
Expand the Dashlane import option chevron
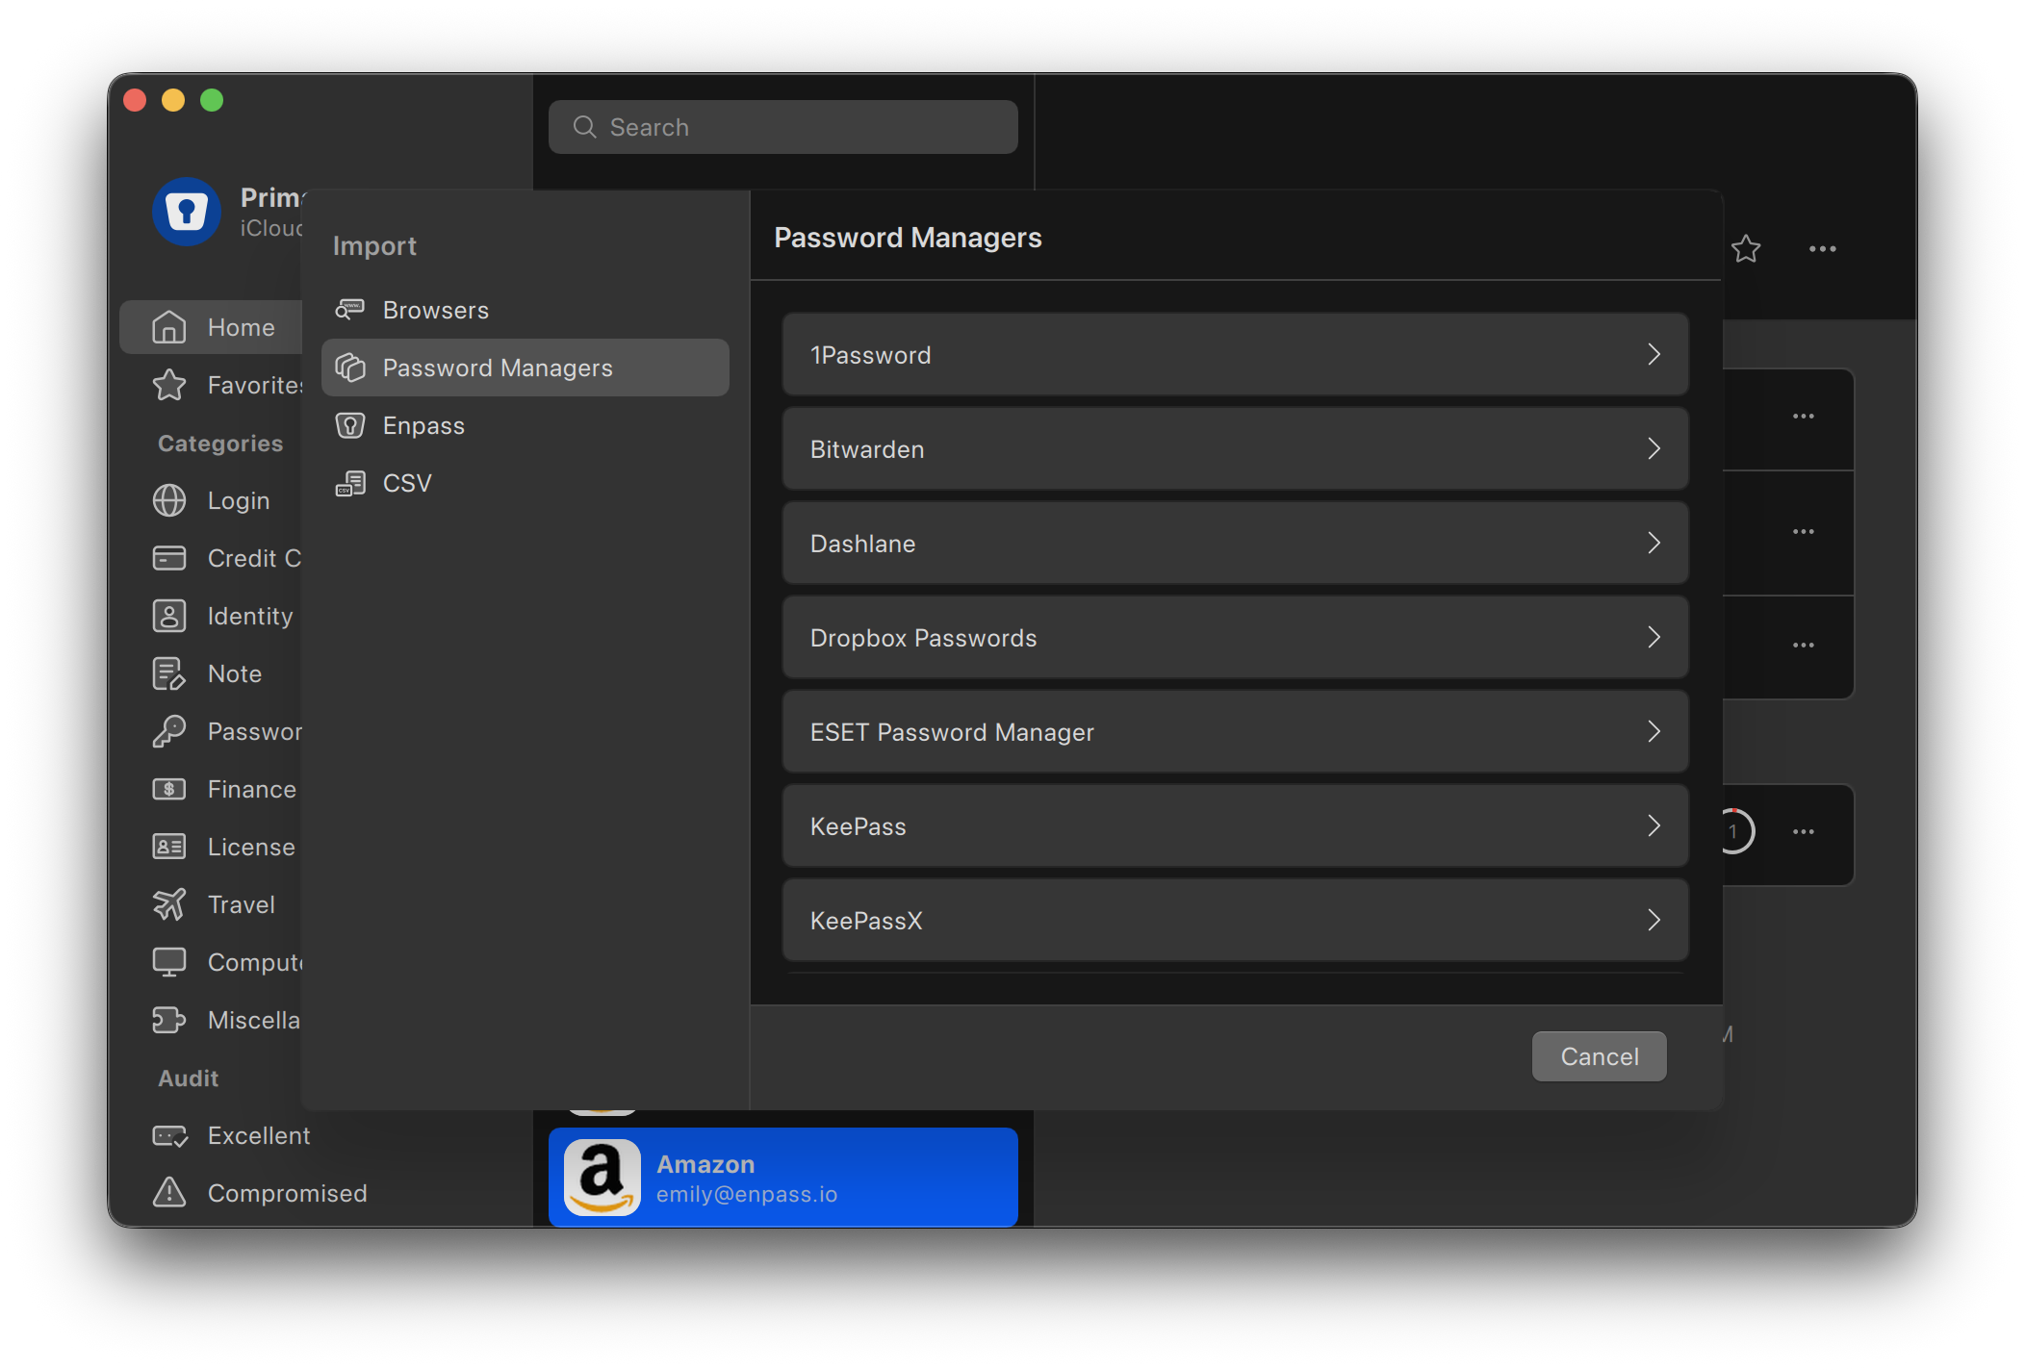coord(1654,544)
